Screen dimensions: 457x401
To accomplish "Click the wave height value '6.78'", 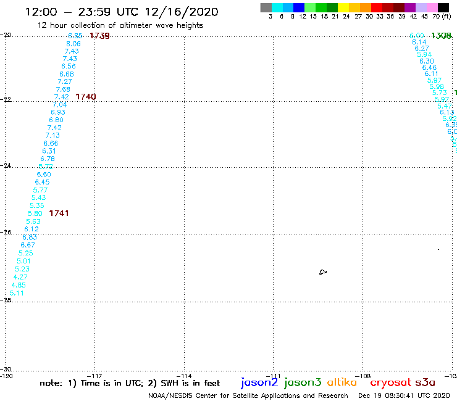I will point(47,159).
